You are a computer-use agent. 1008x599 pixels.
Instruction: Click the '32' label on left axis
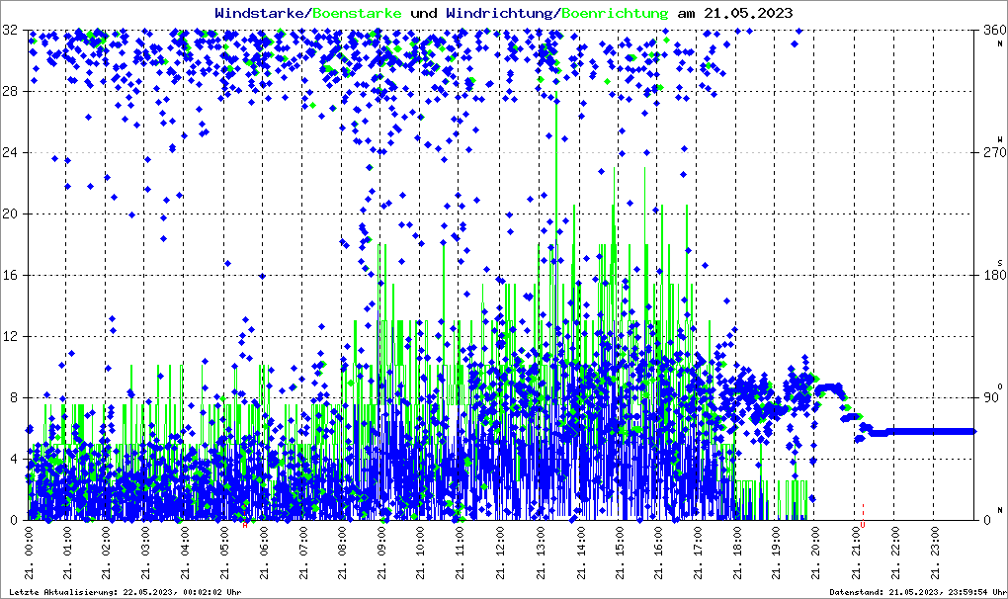point(11,31)
